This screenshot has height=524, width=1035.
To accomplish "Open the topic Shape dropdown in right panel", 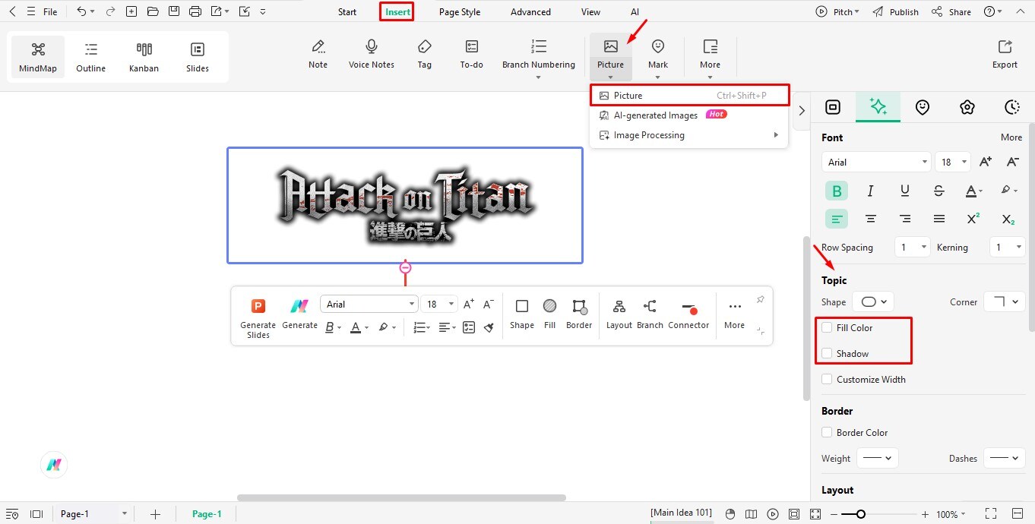I will [x=873, y=301].
